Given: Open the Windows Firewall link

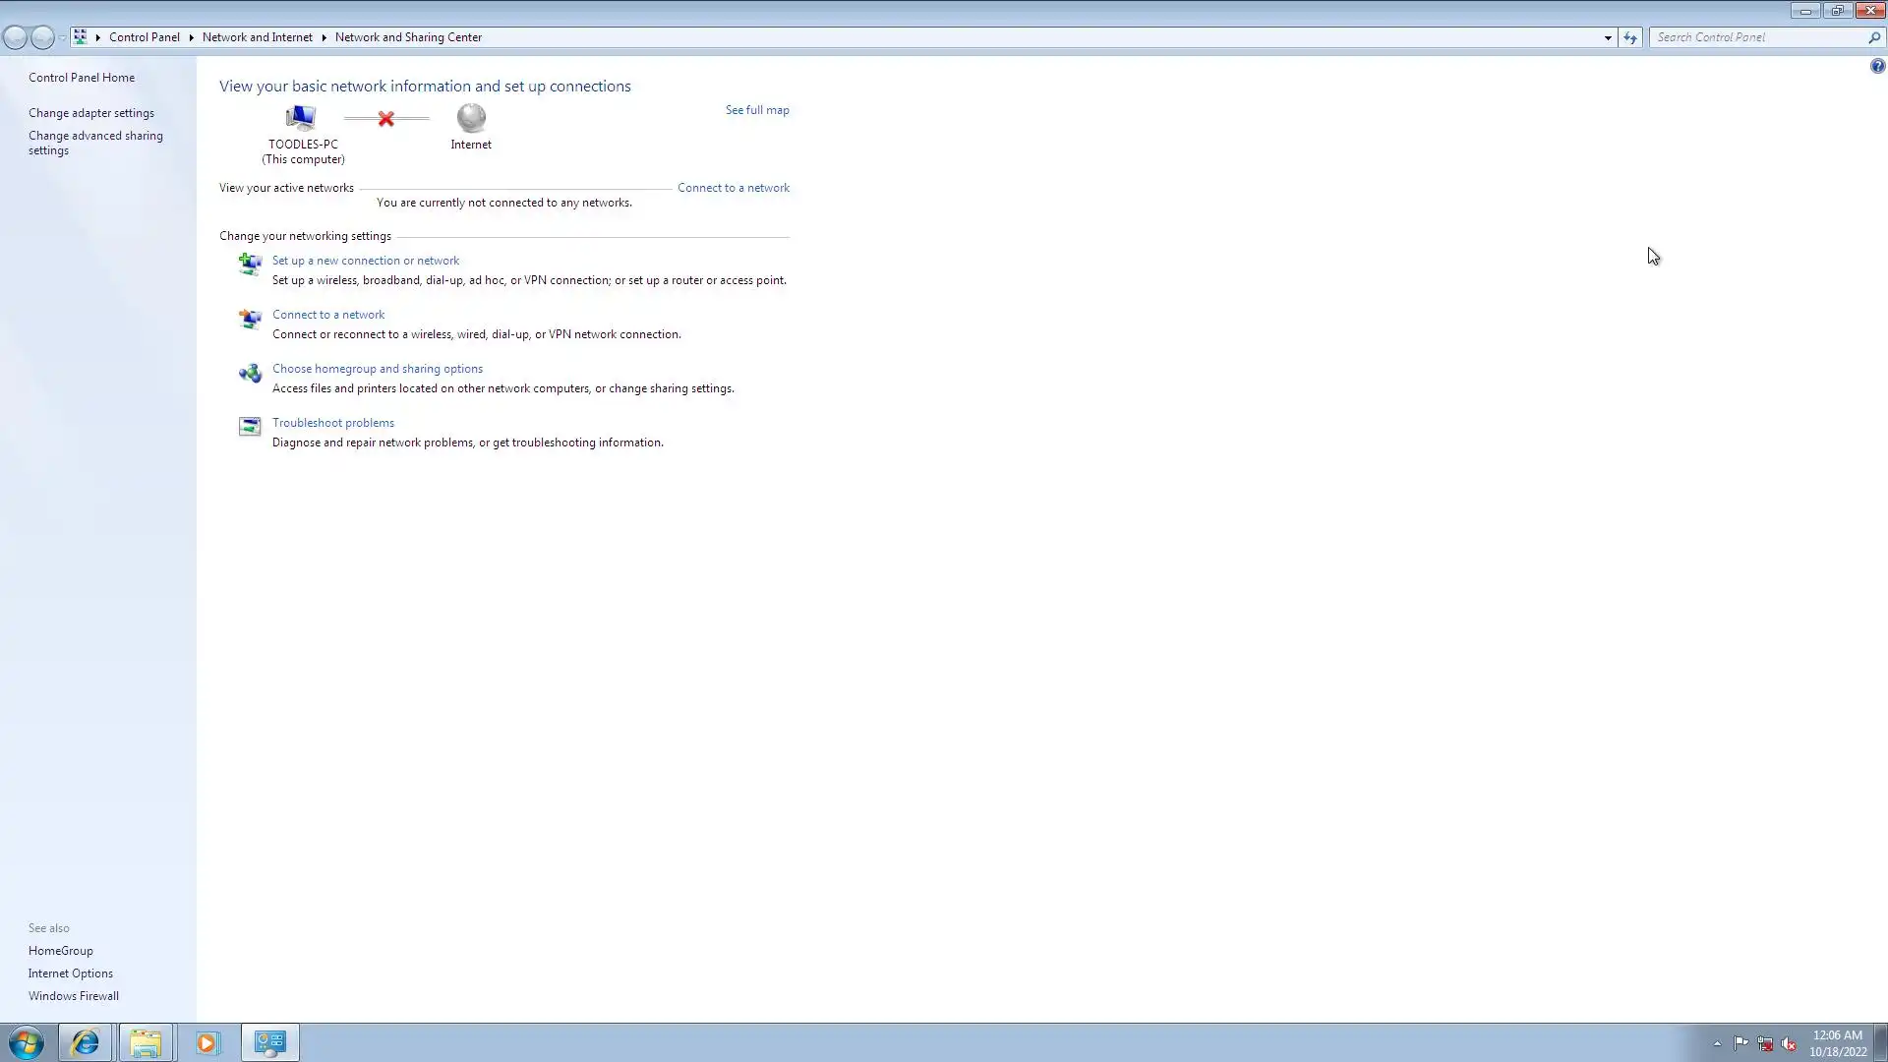Looking at the screenshot, I should click(x=74, y=996).
